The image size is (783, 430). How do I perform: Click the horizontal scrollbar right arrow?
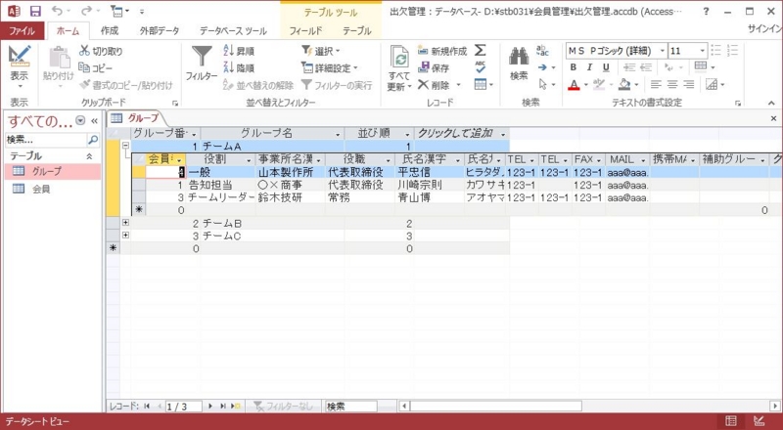(x=774, y=406)
